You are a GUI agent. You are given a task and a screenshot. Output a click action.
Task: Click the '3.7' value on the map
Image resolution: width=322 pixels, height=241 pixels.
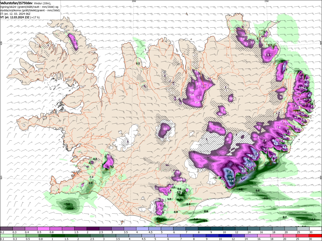265,149
